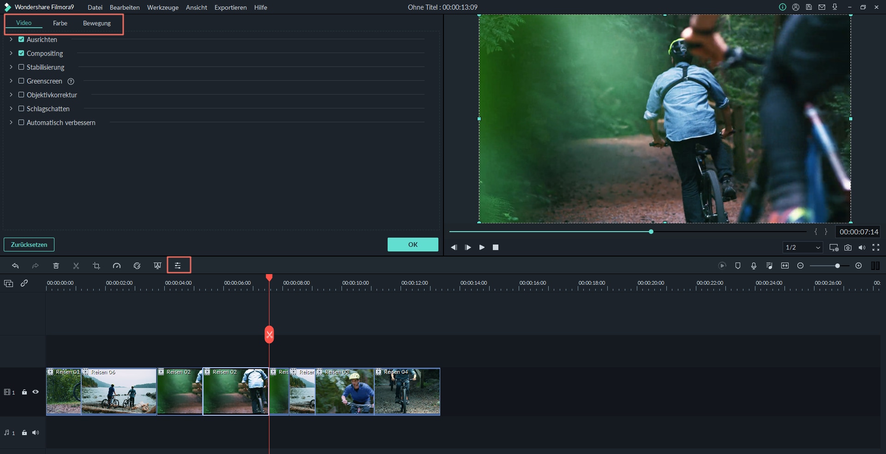Viewport: 886px width, 454px height.
Task: Switch to the Farbe tab
Action: click(x=60, y=24)
